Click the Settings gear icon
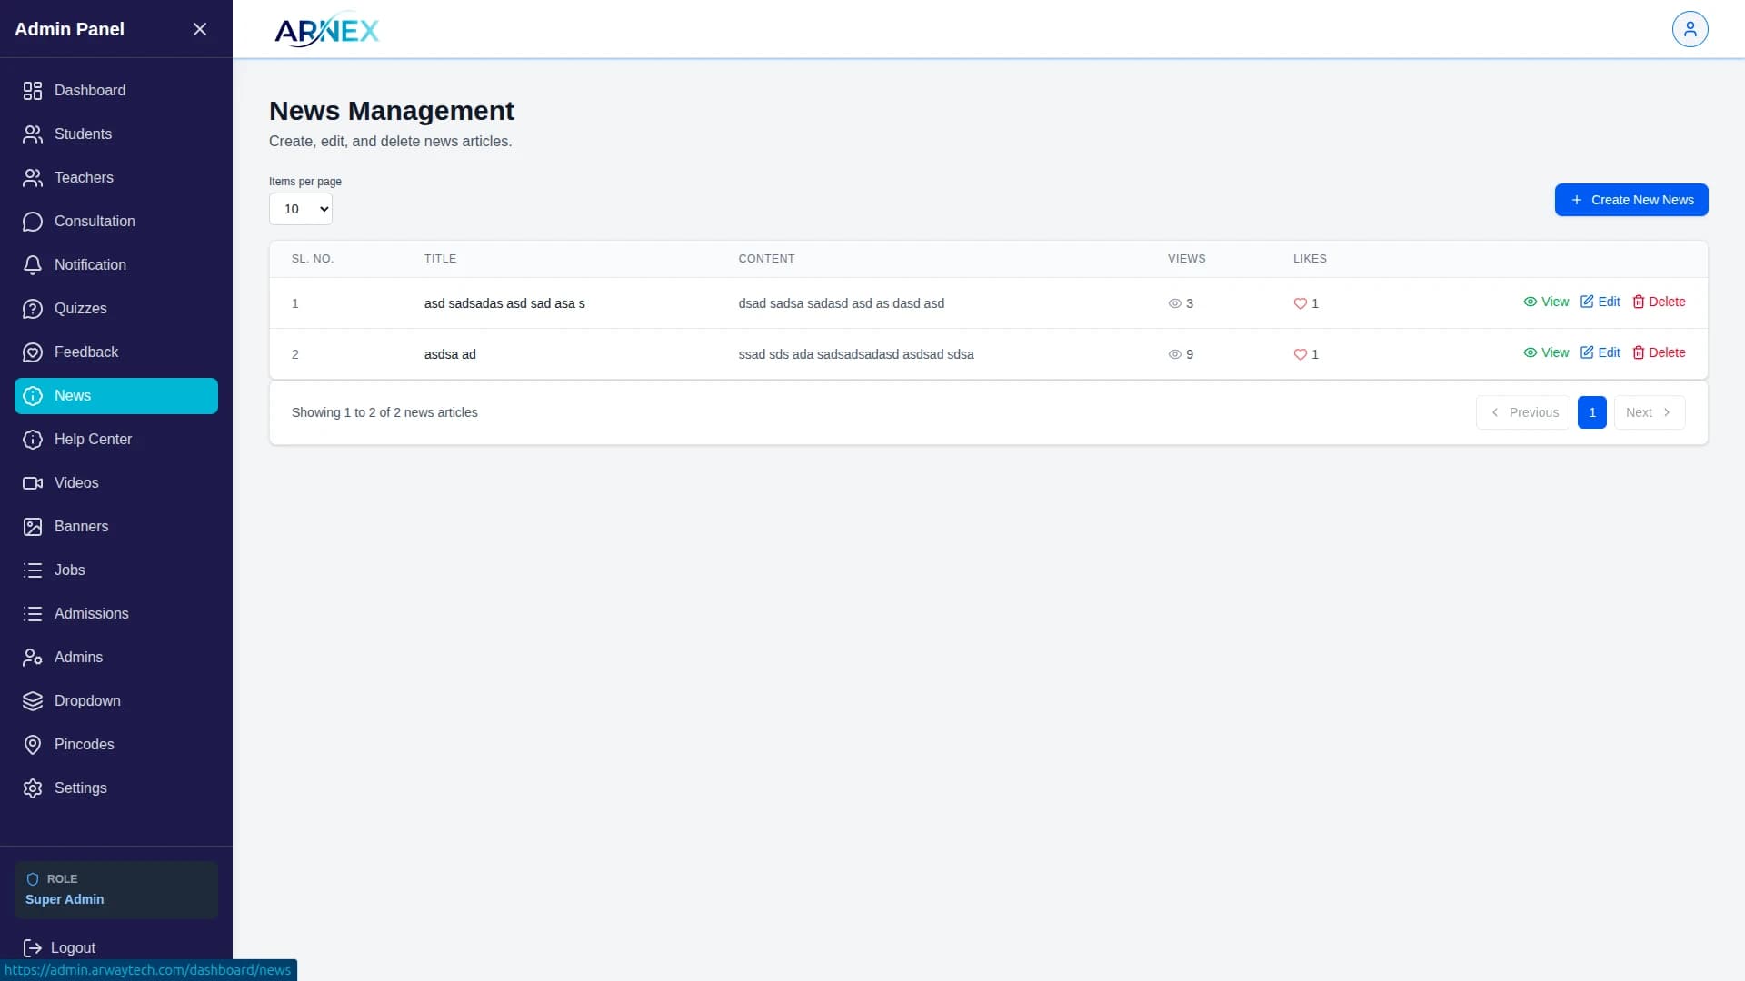Image resolution: width=1745 pixels, height=981 pixels. (33, 788)
